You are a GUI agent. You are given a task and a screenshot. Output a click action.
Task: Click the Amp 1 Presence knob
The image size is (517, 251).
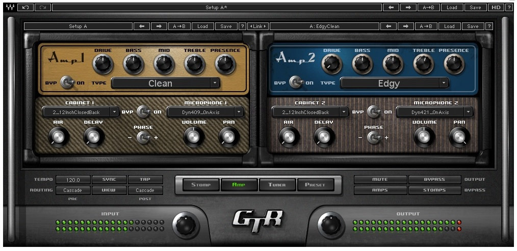pos(225,64)
